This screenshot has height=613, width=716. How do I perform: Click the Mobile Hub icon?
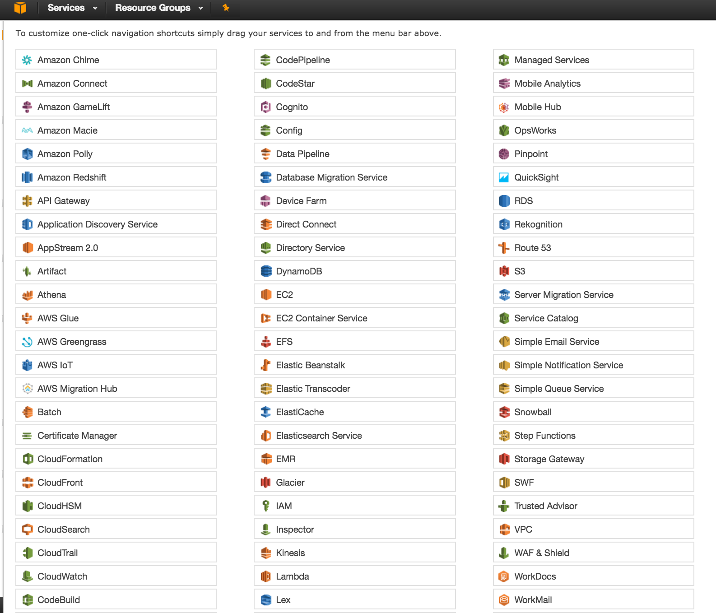(x=504, y=107)
